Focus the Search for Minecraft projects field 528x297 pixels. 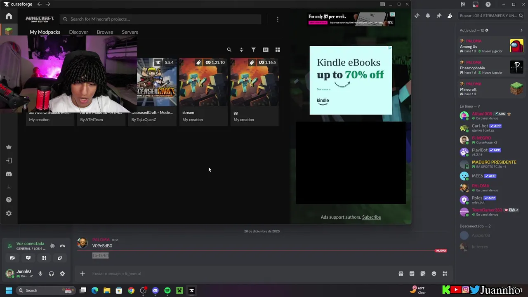pyautogui.click(x=160, y=19)
